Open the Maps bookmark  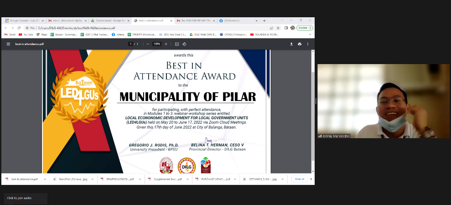click(41, 35)
